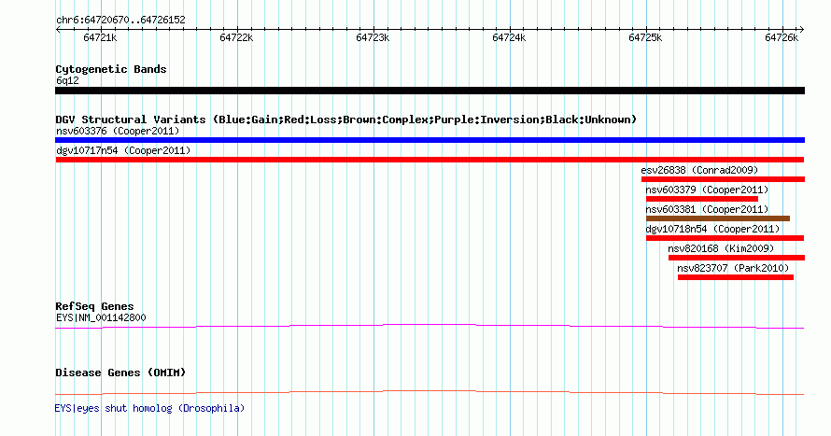Click the esv26838 (Conrad2009) label

click(699, 170)
